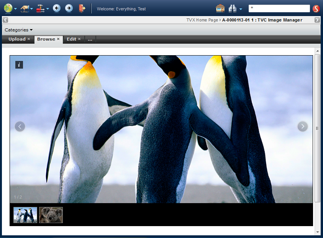Click the binoculars search icon
Image resolution: width=323 pixels, height=238 pixels.
coord(233,8)
